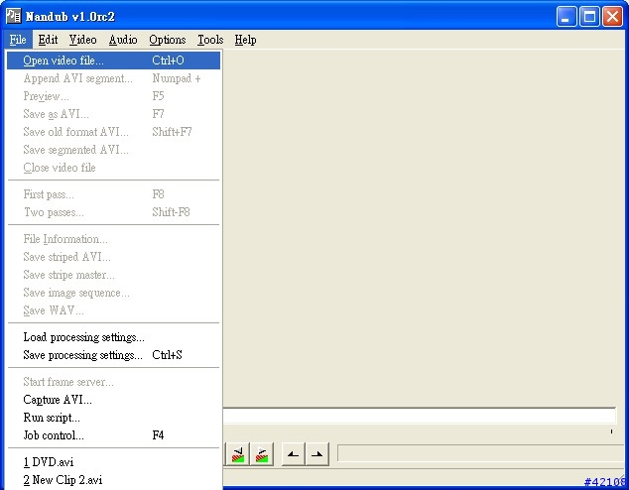
Task: Minimize the Nandub window
Action: tap(566, 17)
